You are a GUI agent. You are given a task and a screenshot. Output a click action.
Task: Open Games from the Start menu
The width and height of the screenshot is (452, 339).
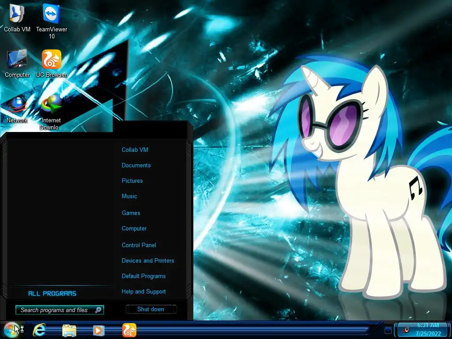[131, 213]
